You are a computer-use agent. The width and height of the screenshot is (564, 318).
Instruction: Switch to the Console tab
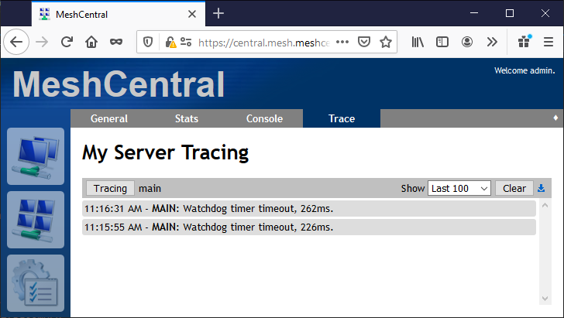pos(264,118)
